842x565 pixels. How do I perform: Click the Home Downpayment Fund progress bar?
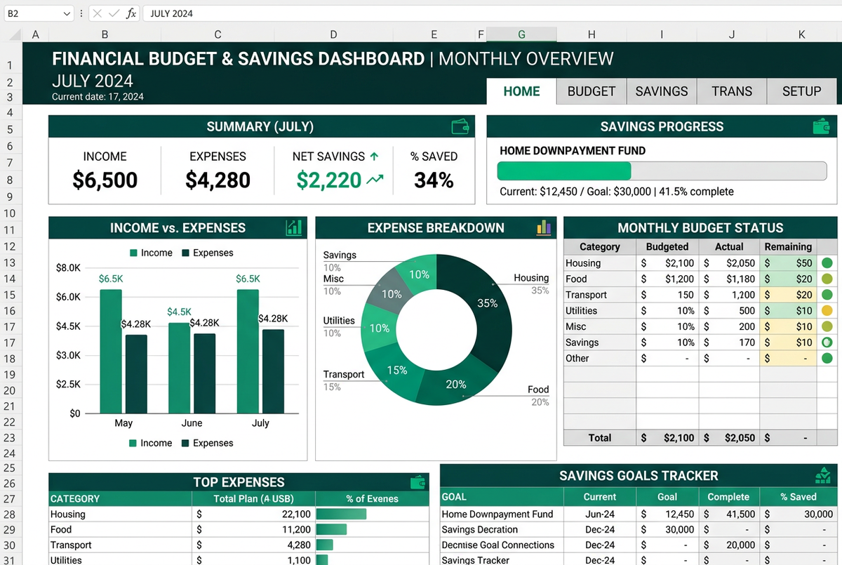[x=662, y=171]
